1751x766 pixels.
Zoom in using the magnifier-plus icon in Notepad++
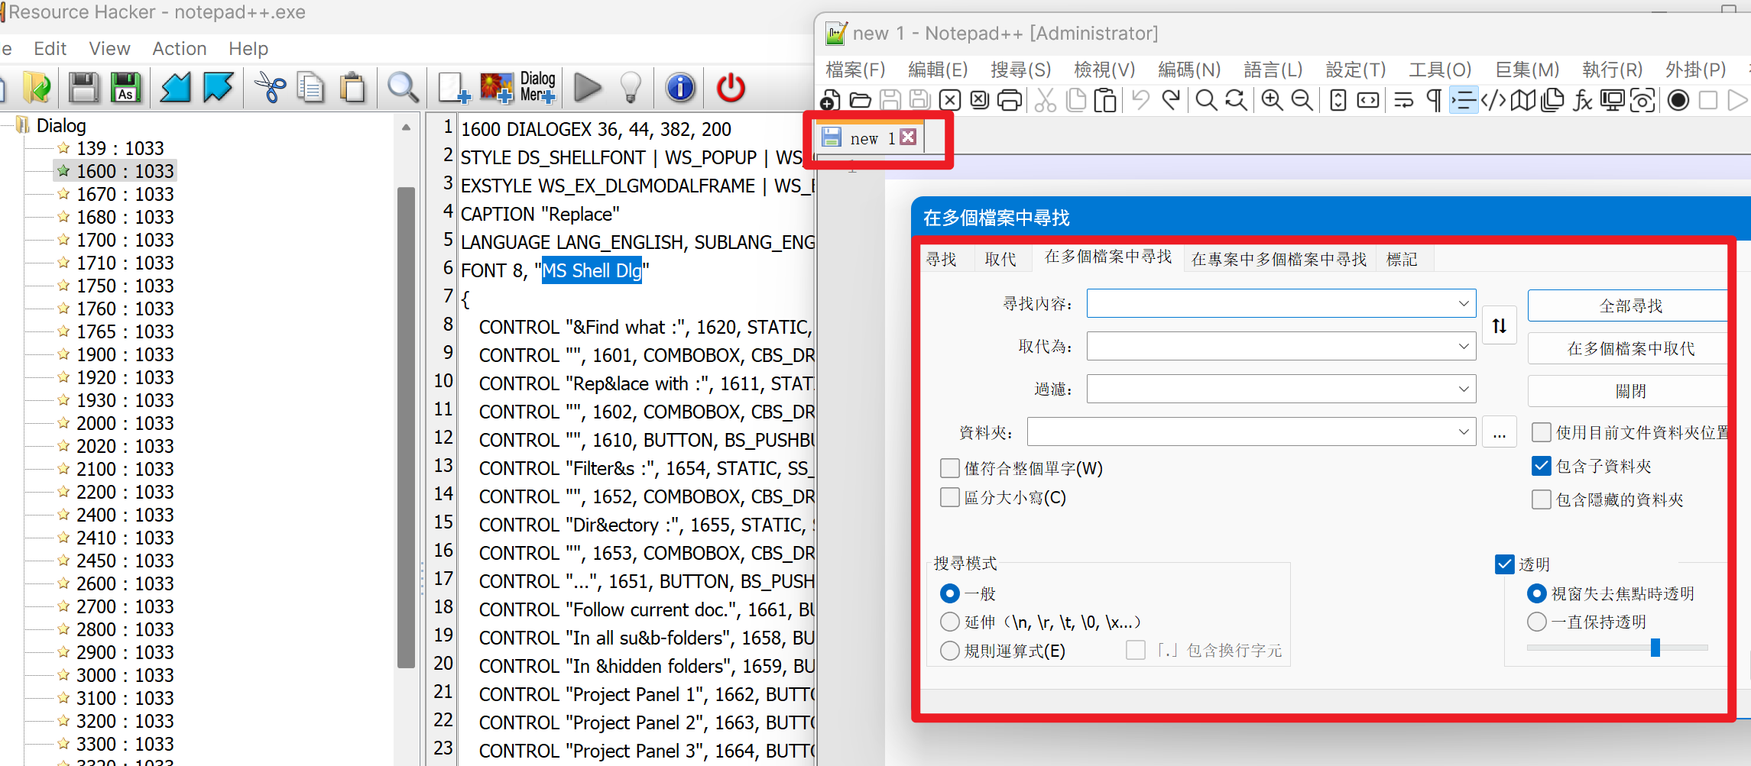pos(1272,100)
